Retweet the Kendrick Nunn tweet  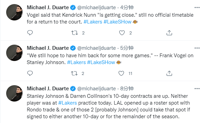pos(74,33)
